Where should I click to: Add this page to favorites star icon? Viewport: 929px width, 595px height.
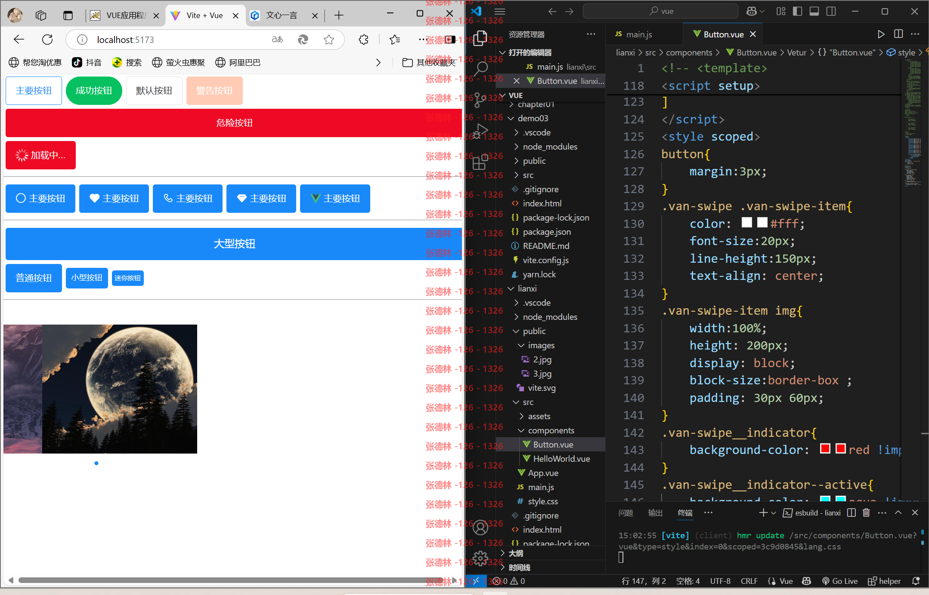329,40
